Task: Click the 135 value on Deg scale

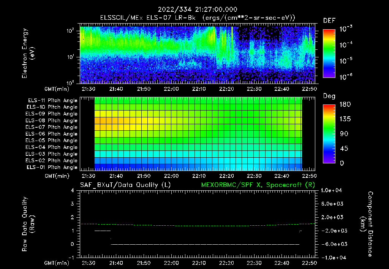Action: coord(345,119)
